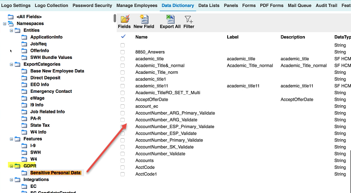Click the SWH feature folder icon
This screenshot has height=193, width=351.
point(24,152)
